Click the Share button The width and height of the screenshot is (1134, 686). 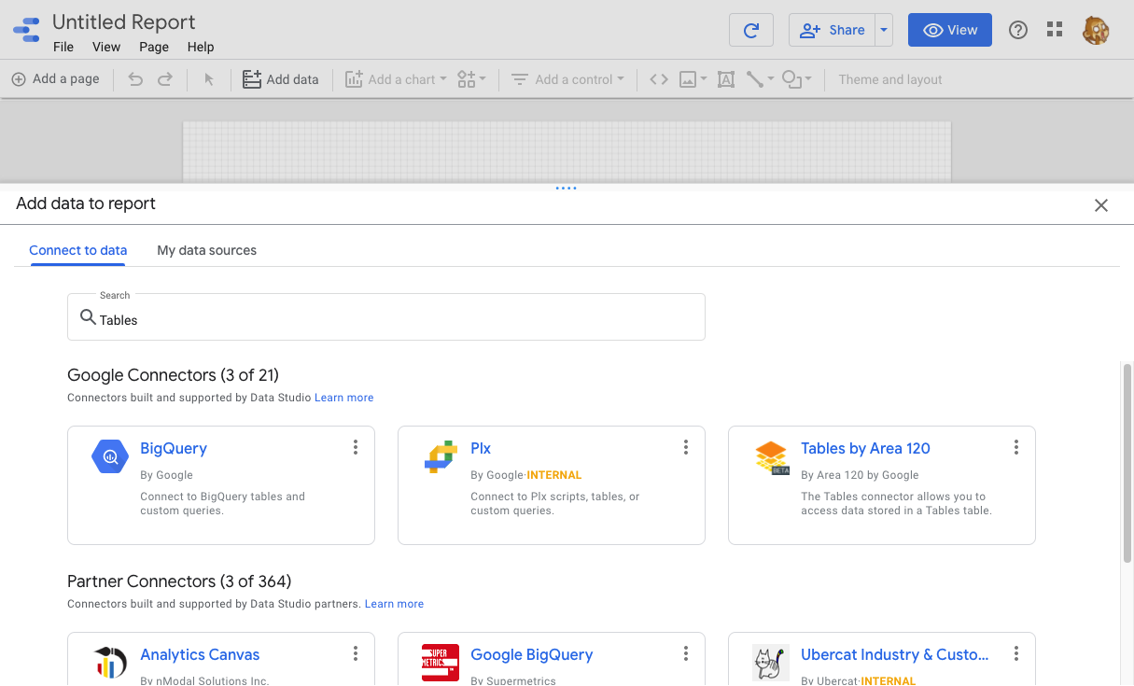tap(833, 30)
